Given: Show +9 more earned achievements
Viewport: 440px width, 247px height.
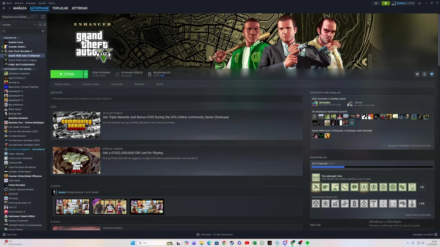Looking at the screenshot, I should tap(422, 187).
